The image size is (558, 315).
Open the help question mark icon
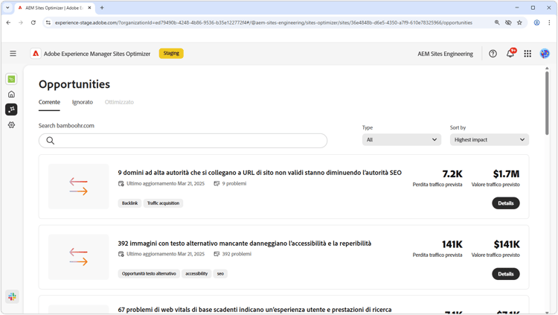(493, 54)
